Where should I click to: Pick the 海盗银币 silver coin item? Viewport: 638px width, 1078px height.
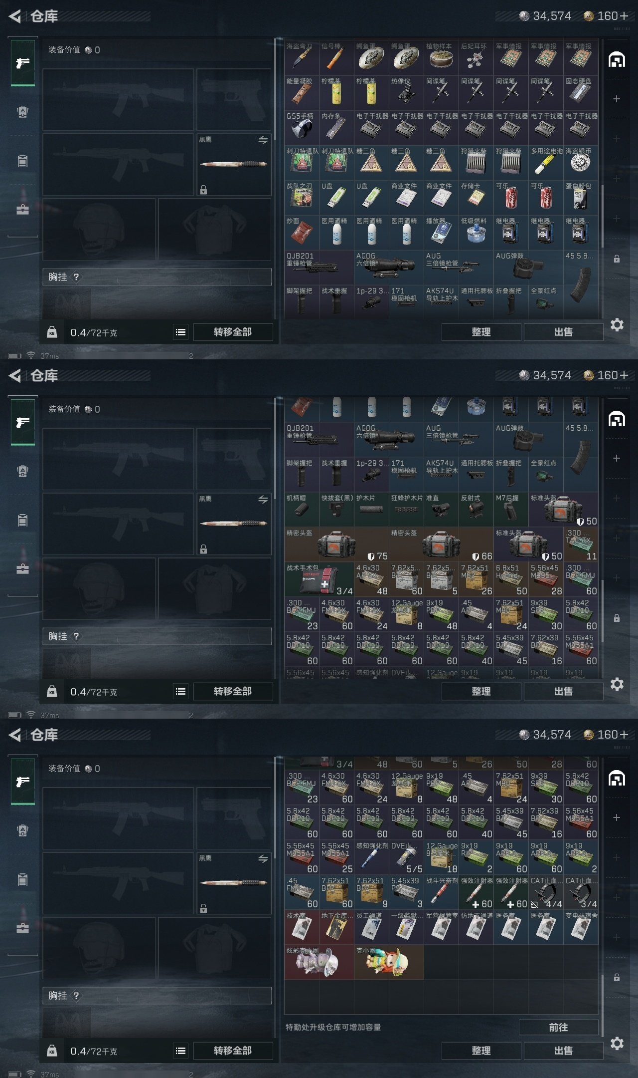[x=581, y=163]
